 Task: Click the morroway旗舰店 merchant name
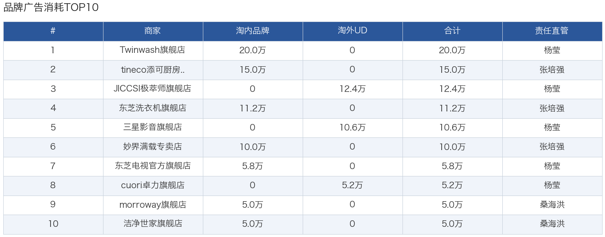[153, 204]
